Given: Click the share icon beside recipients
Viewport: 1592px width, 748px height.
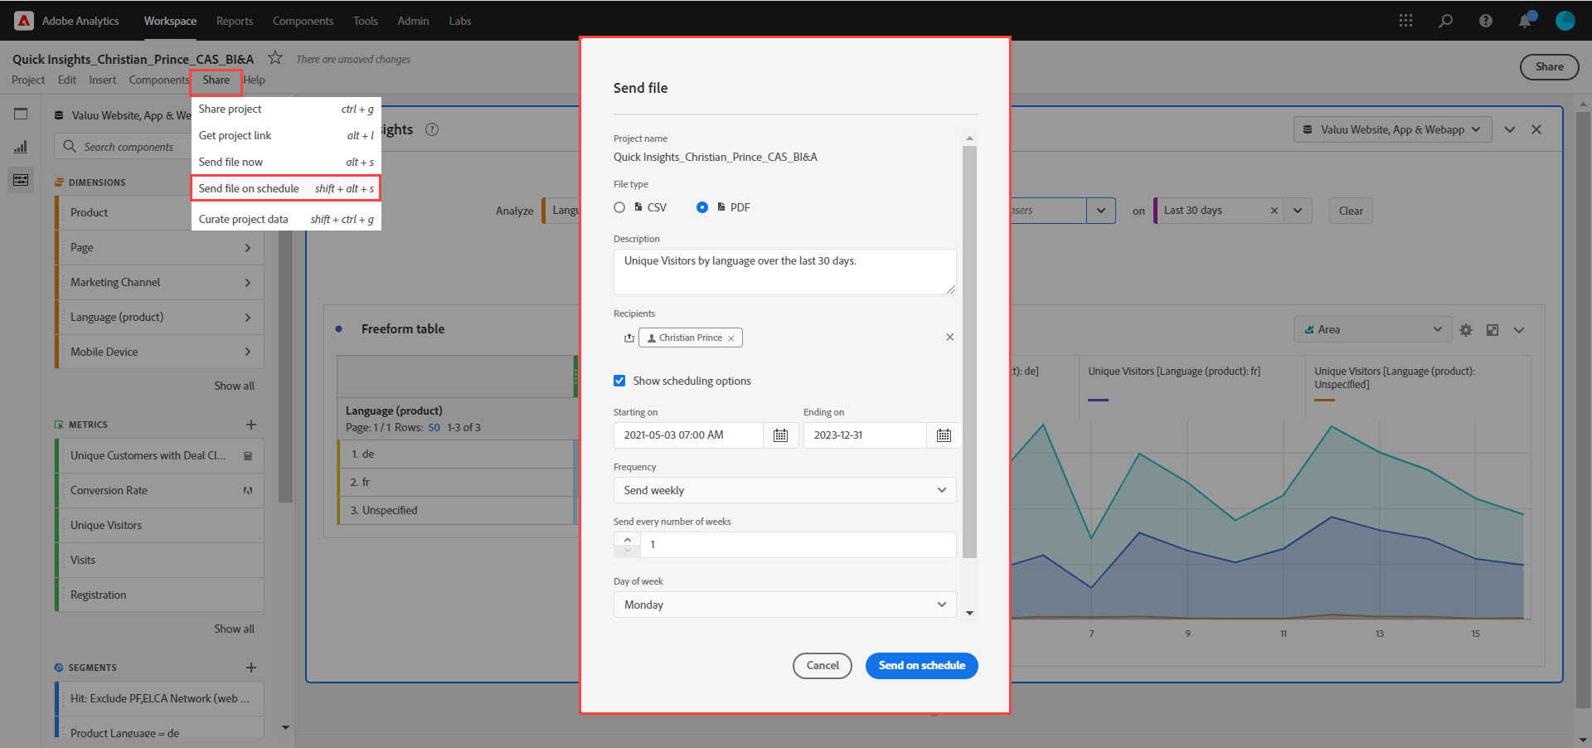Looking at the screenshot, I should (x=629, y=338).
